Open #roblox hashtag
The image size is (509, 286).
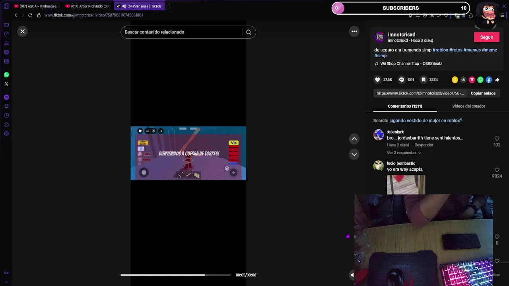(x=440, y=50)
